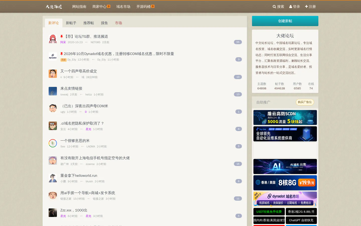Click the 创建新帖 button

click(x=285, y=21)
